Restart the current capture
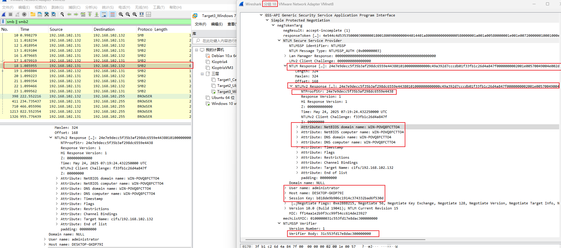Image resolution: width=561 pixels, height=248 pixels. click(17, 14)
